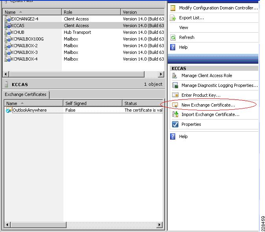Click the Modify Configuration Domain Controller icon

tap(173, 8)
